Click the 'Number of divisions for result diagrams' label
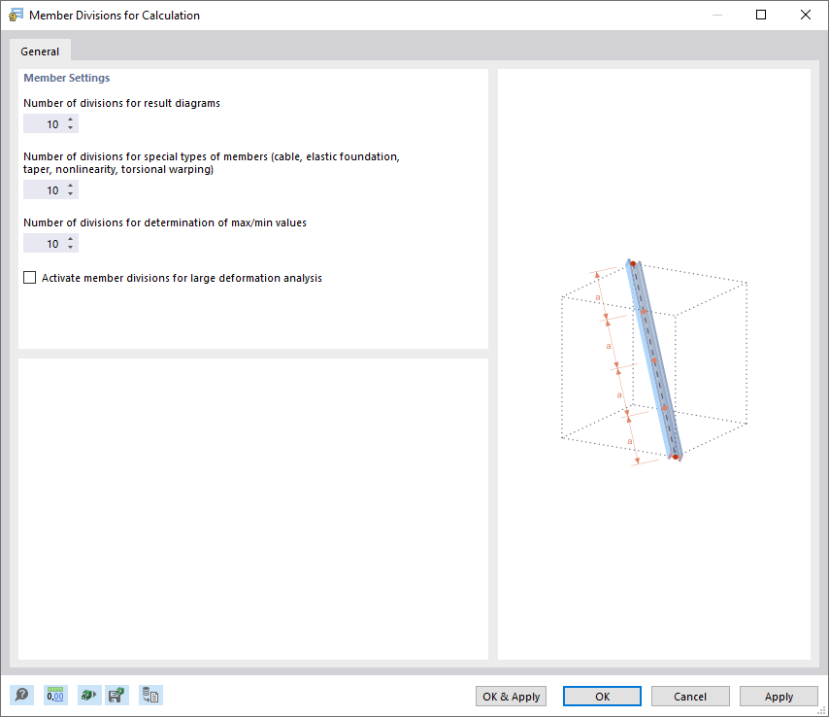Viewport: 829px width, 717px height. click(121, 103)
